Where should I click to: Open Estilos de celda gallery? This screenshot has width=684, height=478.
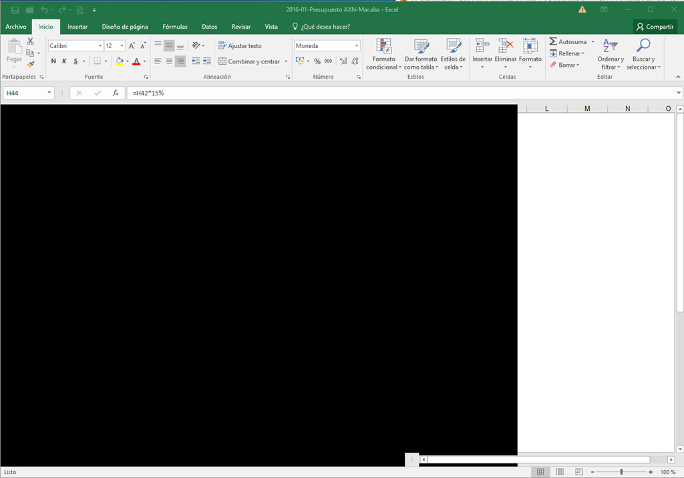tap(454, 54)
